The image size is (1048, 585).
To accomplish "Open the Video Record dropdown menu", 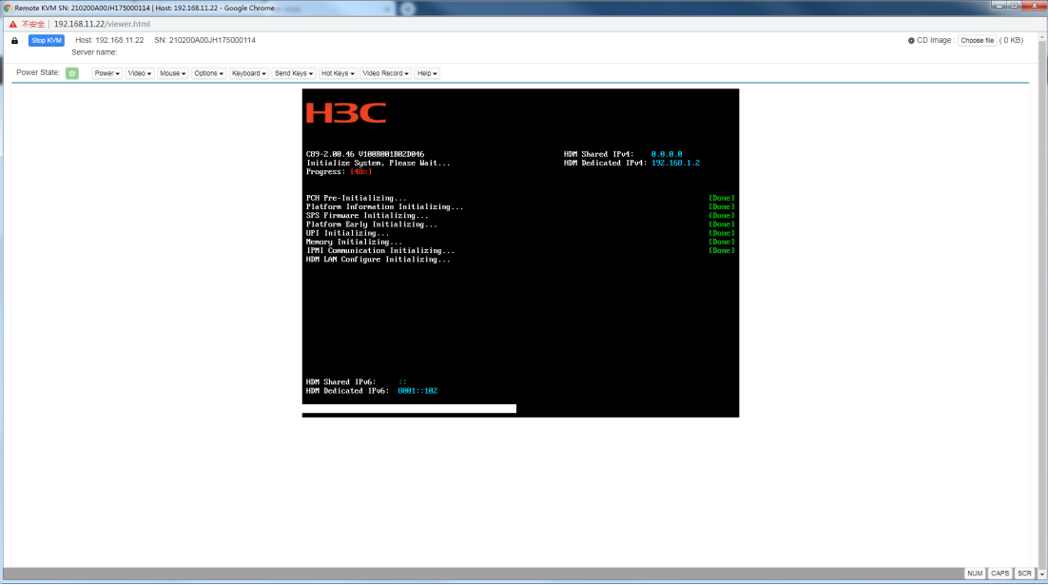I will tap(385, 73).
